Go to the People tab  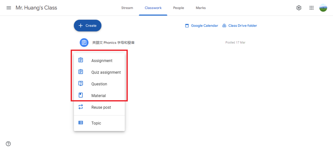point(179,8)
